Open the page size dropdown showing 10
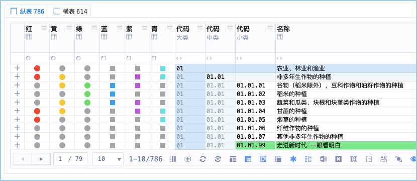Screen dimensions: 417x181 108,159
